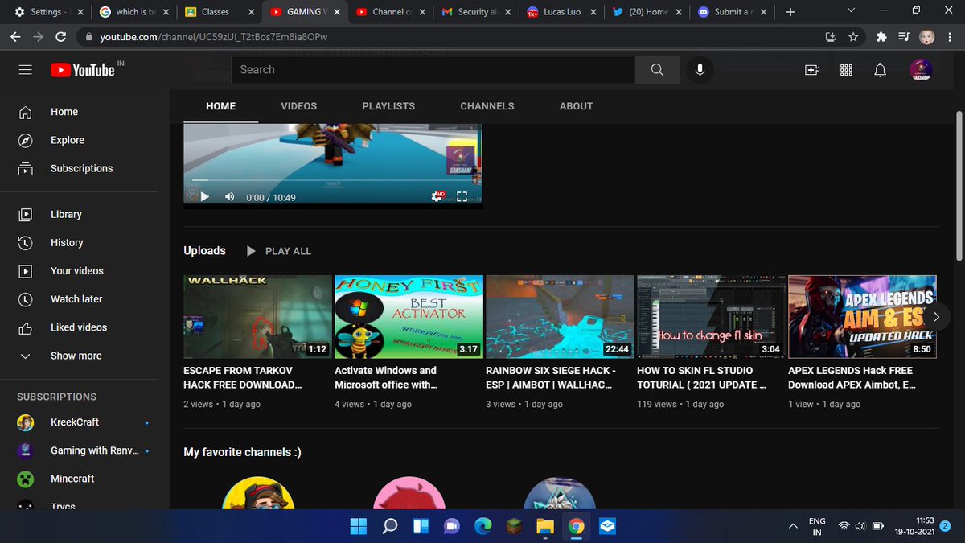Open the YouTube hamburger guide menu

coord(26,70)
